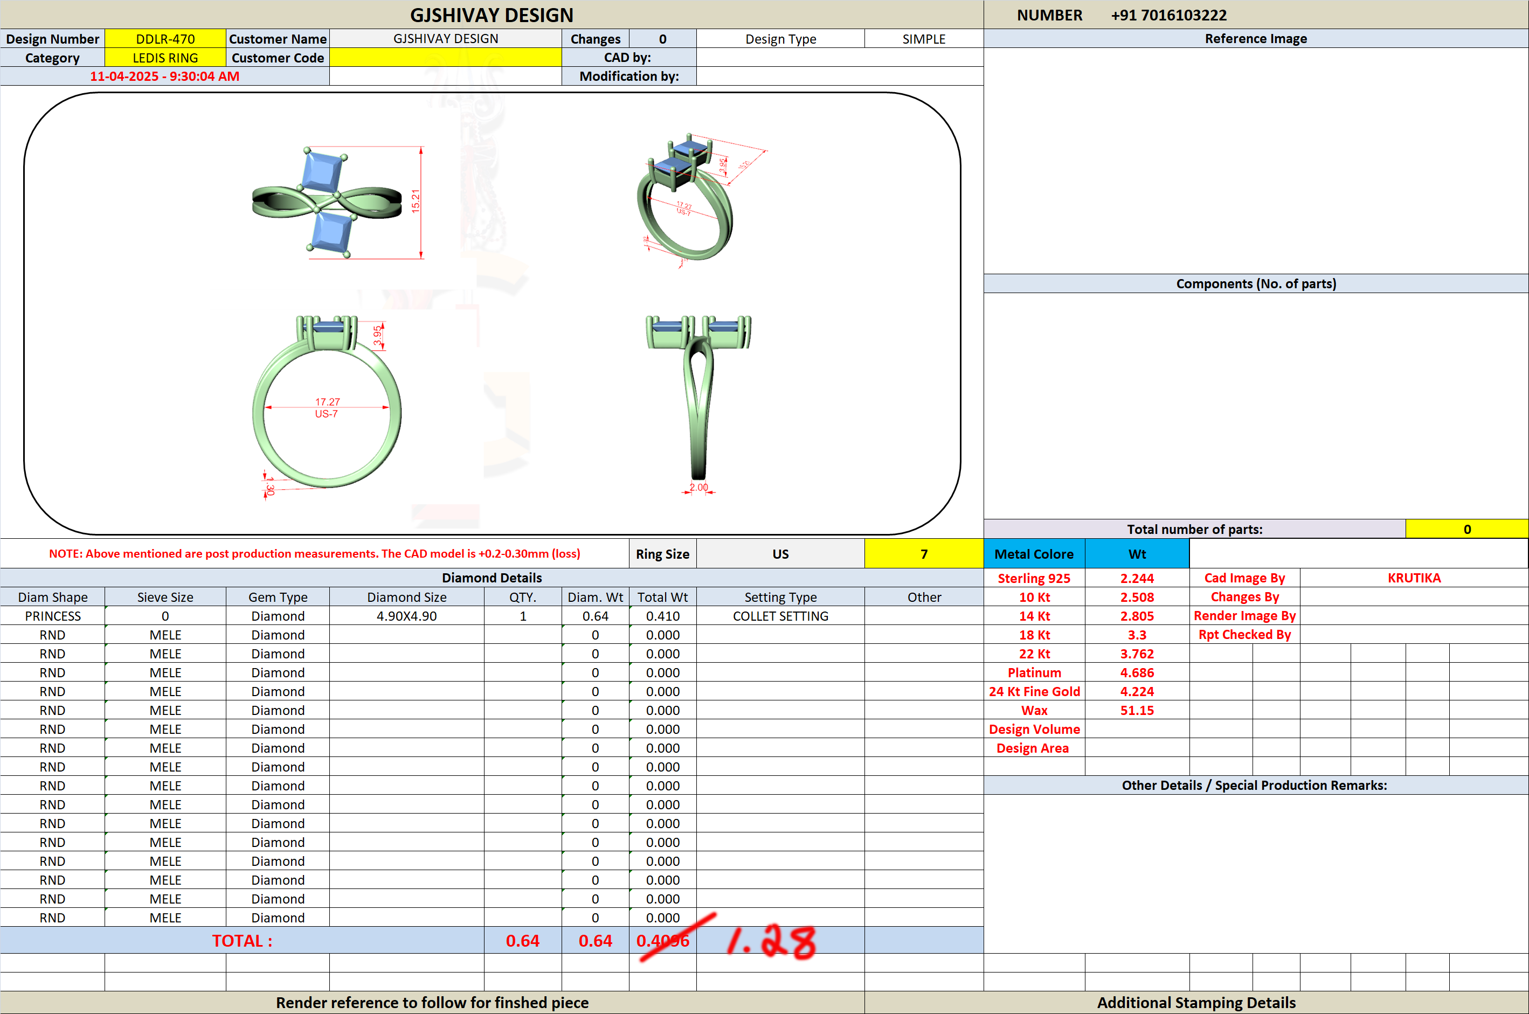
Task: Click the Changes value 0 cell
Action: [662, 39]
